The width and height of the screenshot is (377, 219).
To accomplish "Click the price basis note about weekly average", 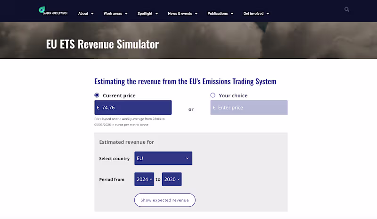I will pyautogui.click(x=129, y=122).
